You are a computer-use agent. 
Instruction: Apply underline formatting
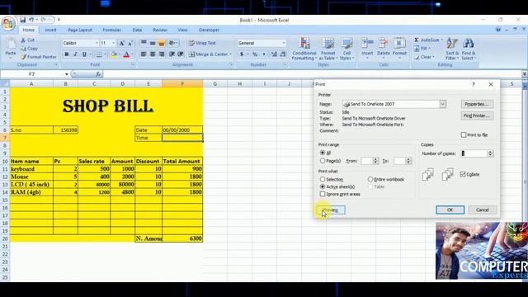(84, 54)
